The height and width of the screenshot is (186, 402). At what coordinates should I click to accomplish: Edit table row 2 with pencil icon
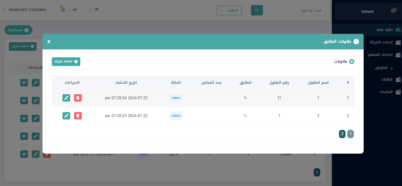coord(66,116)
